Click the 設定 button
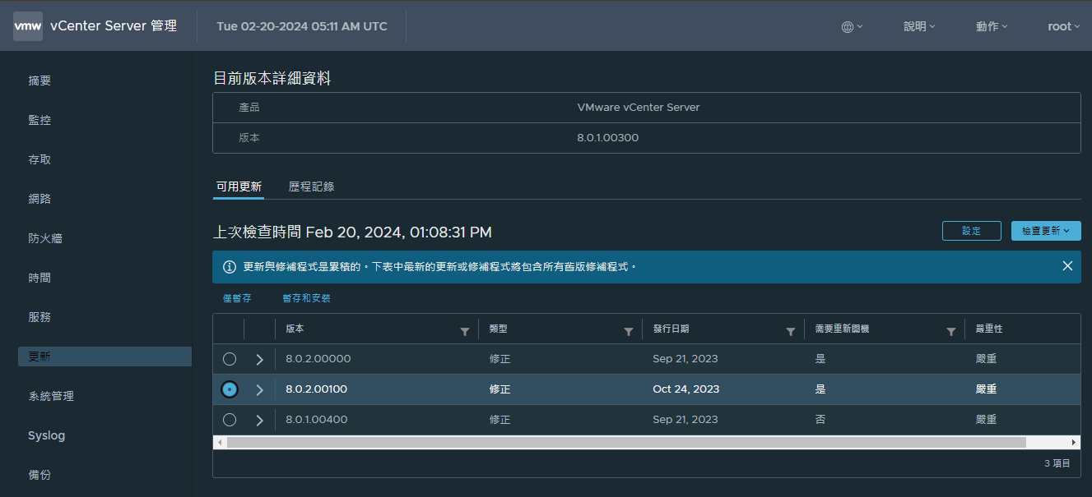 972,231
